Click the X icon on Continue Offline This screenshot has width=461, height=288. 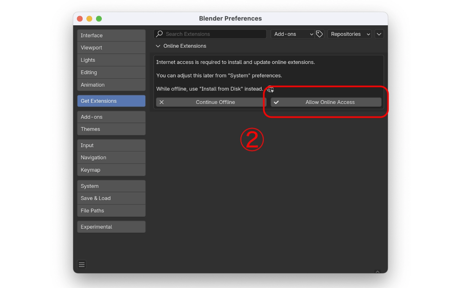[x=162, y=102]
